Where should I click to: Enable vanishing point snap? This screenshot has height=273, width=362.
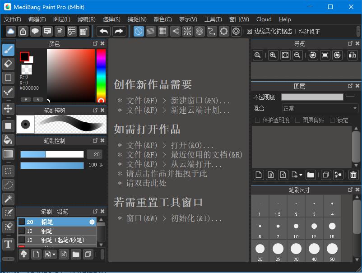click(175, 32)
